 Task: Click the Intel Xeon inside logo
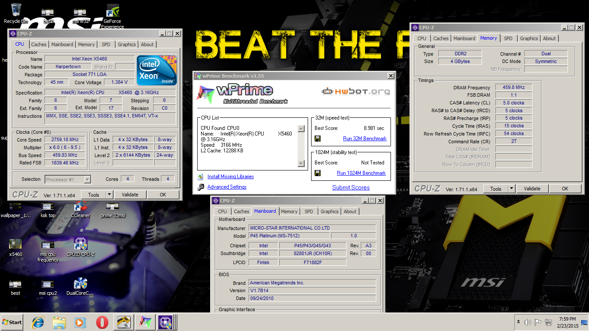click(157, 70)
